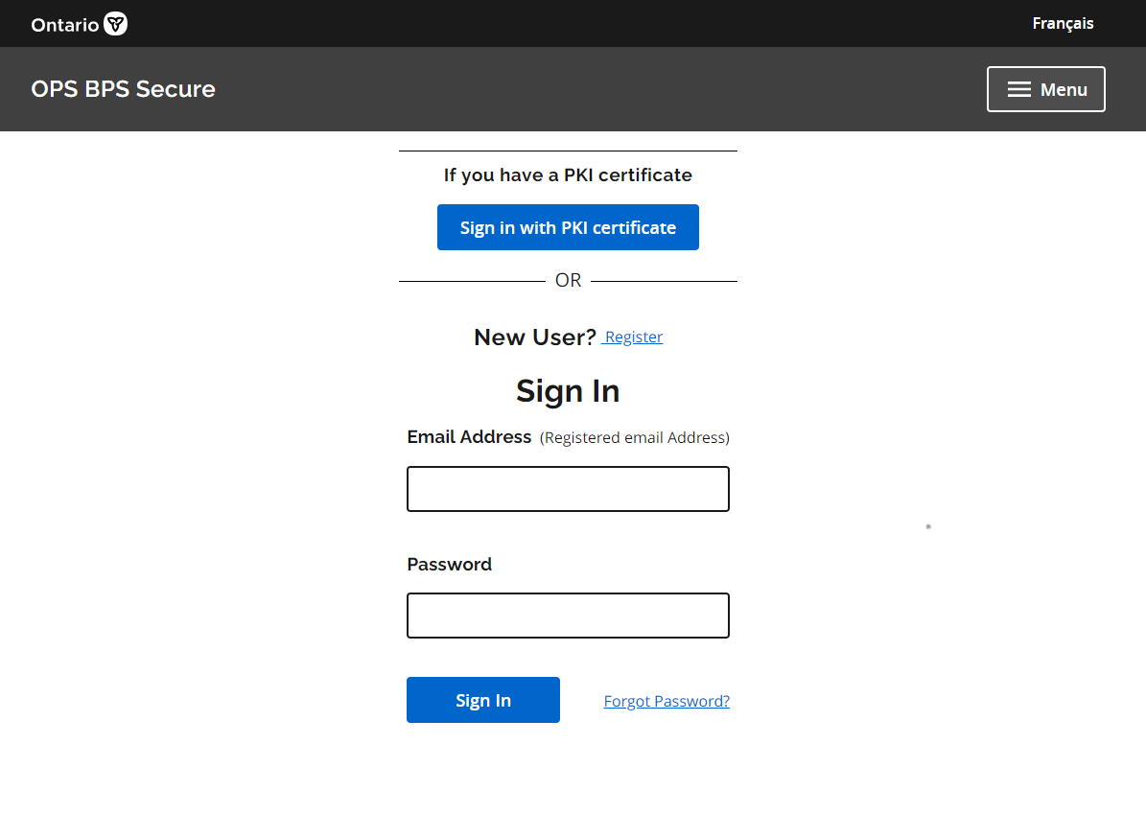Focus the Email Address input field

(x=568, y=489)
